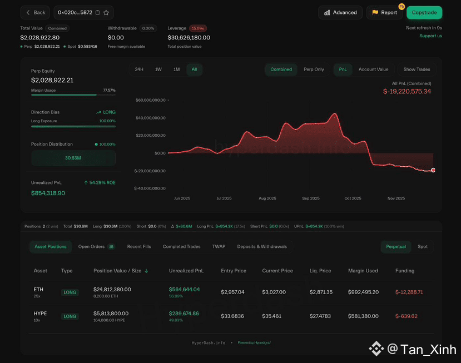Click the Back arrow button
This screenshot has width=461, height=363.
(x=35, y=13)
